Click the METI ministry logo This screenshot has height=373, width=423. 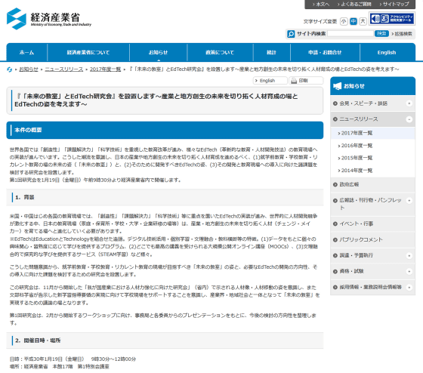(49, 19)
